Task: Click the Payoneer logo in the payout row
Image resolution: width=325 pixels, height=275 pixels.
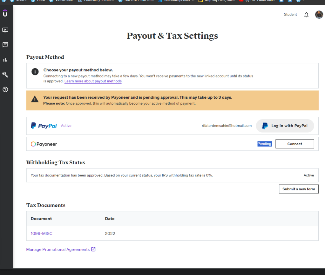Action: coord(44,144)
